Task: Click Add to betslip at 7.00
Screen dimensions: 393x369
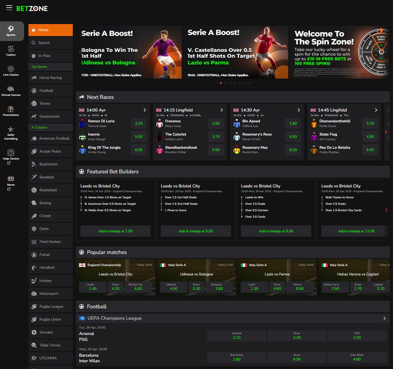Action: click(x=115, y=231)
